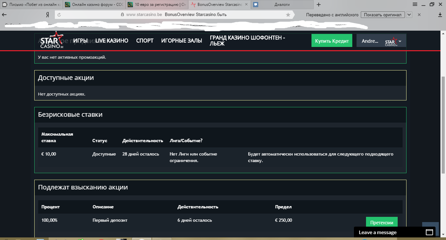Screen dimensions: 446x240
Task: Expand the translation options dropdown arrow
Action: coord(409,15)
